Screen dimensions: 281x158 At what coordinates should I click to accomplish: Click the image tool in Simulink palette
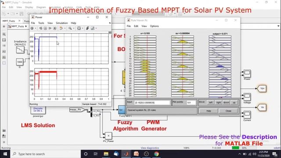[4, 57]
